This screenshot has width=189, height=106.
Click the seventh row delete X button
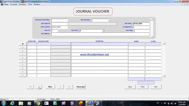(23, 65)
